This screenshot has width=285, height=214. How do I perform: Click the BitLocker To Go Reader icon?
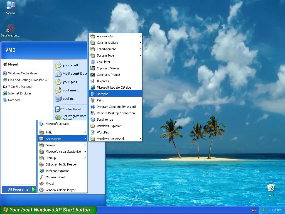click(x=41, y=164)
